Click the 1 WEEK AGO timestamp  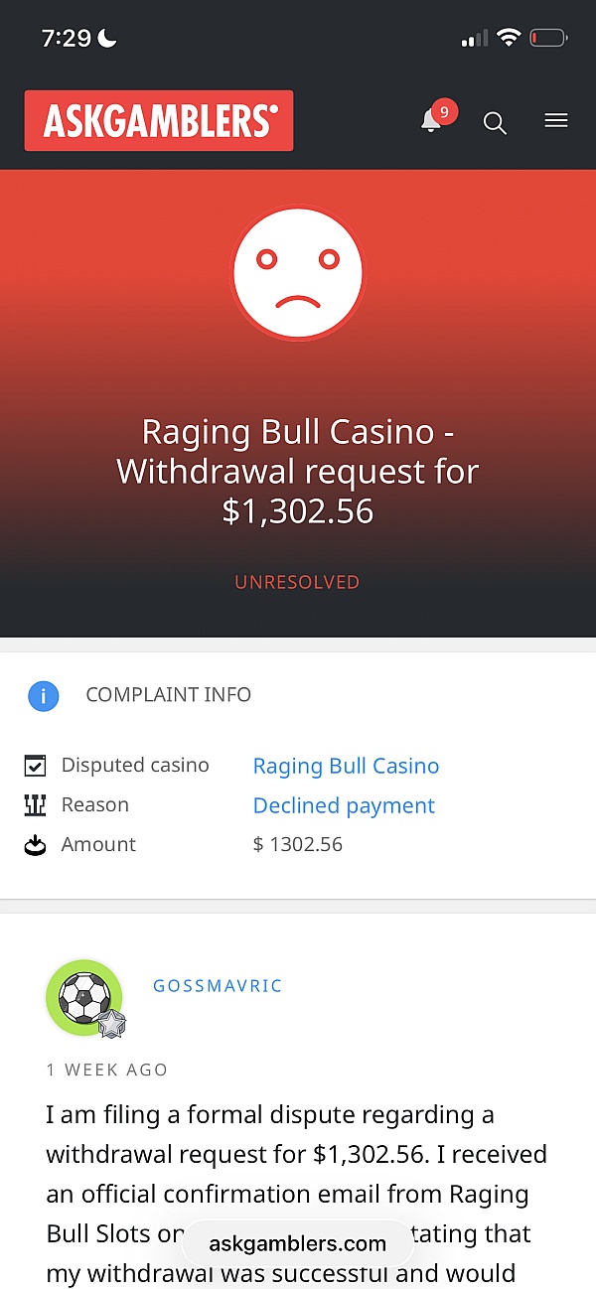tap(107, 1070)
